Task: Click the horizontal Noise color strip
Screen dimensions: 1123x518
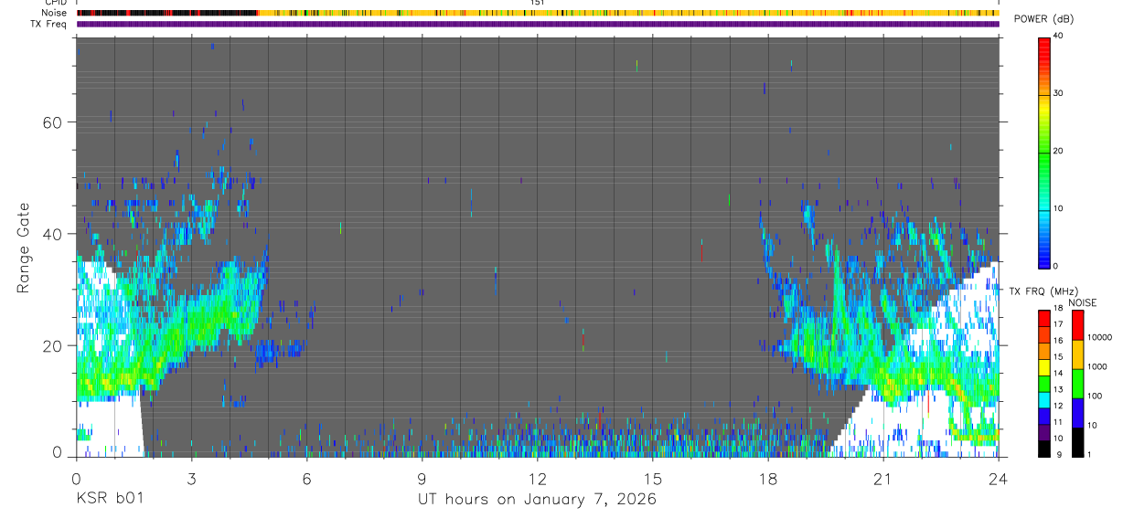Action: (x=538, y=13)
